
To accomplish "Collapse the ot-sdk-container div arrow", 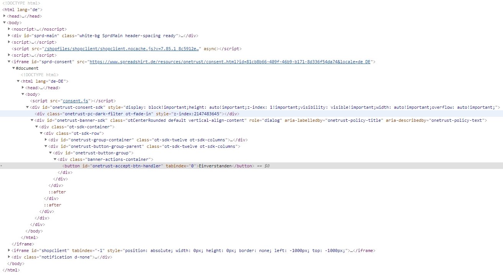I will tap(36, 127).
